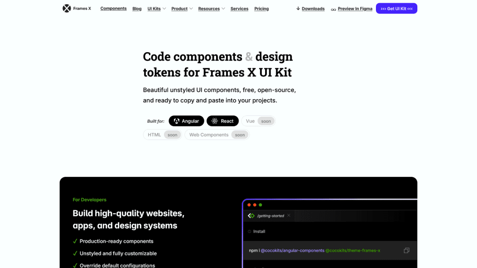The width and height of the screenshot is (477, 268).
Task: Click the Get UI Kit button
Action: pos(396,8)
